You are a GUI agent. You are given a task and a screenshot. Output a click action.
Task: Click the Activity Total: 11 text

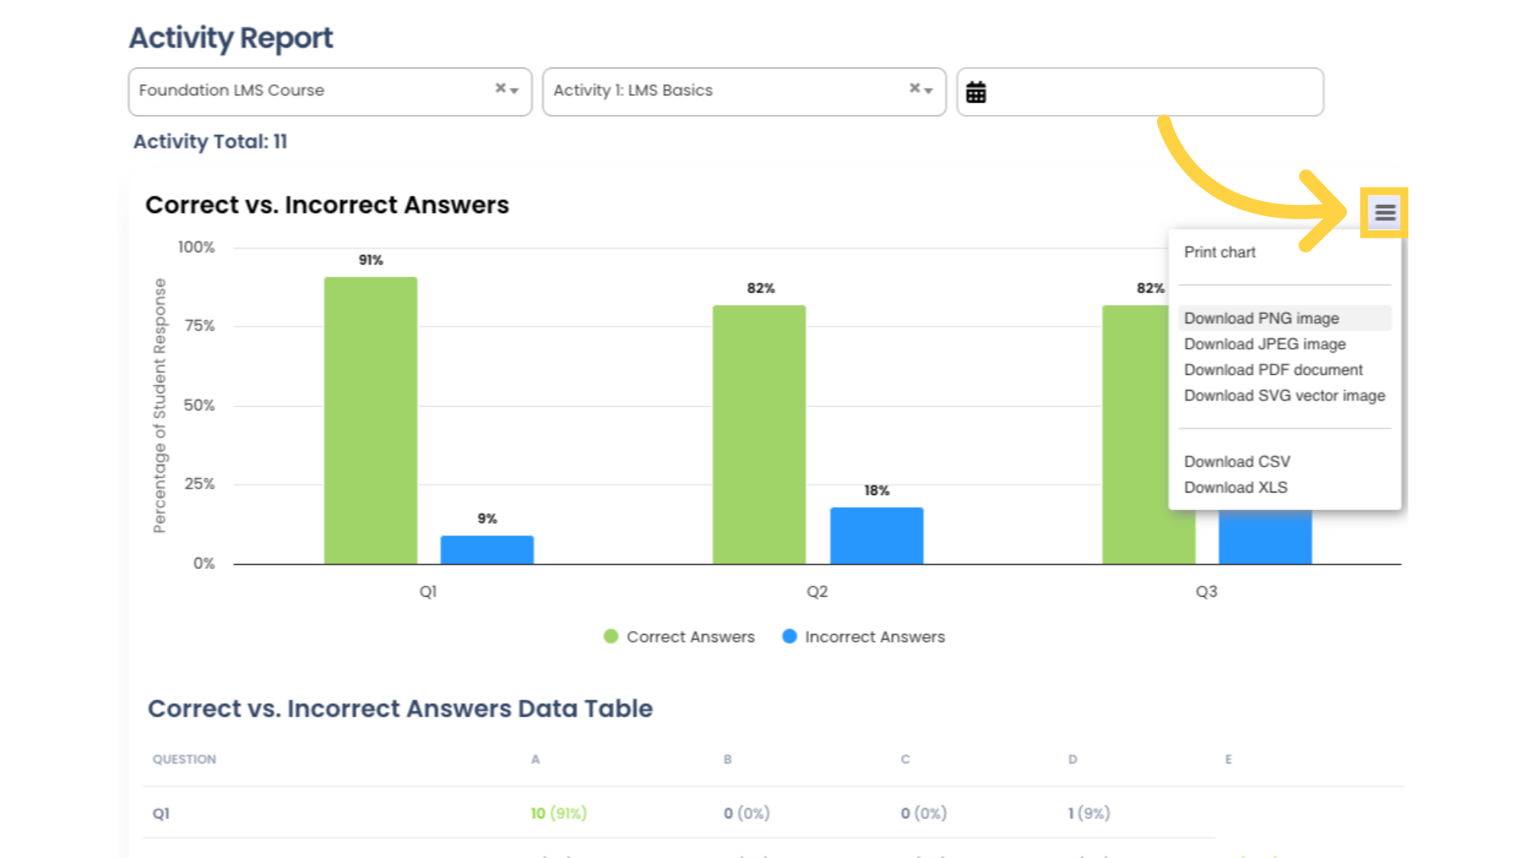(211, 141)
